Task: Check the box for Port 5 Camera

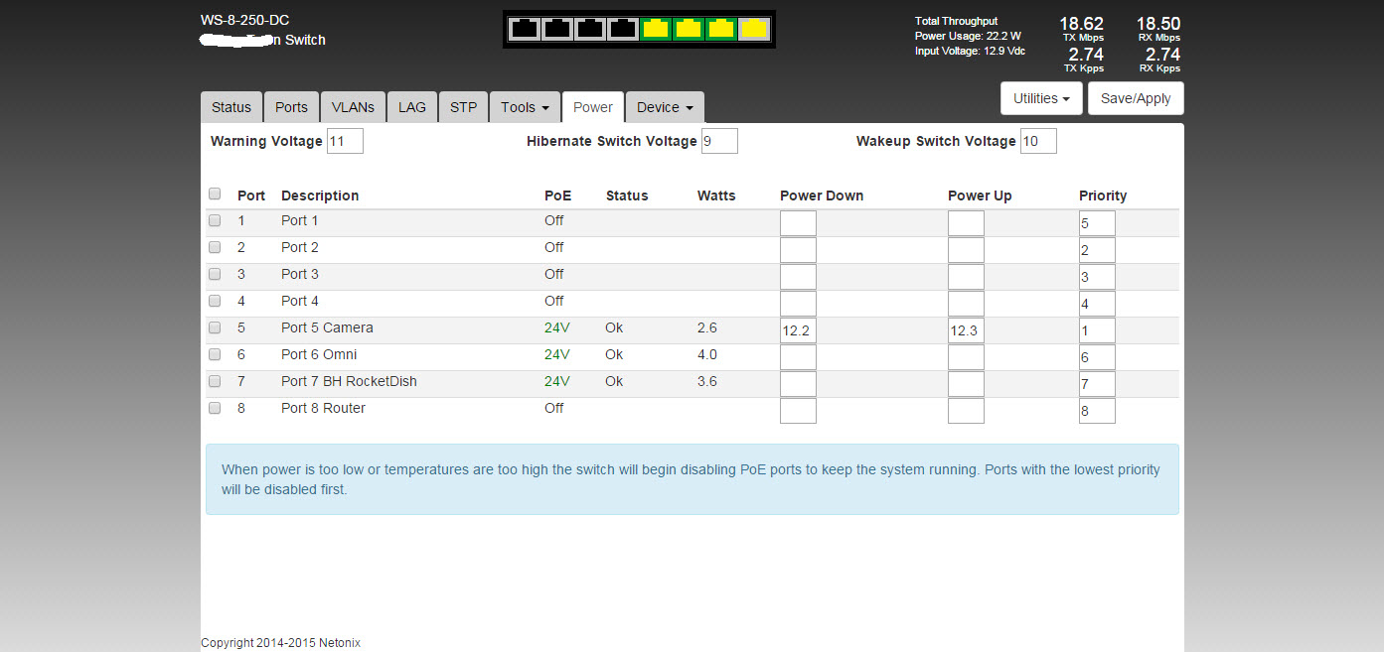Action: [x=215, y=327]
